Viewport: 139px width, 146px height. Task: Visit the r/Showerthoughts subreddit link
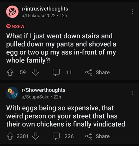coord(43,90)
